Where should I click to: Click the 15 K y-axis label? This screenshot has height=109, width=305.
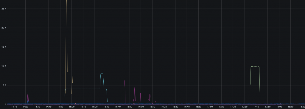pyautogui.click(x=4, y=47)
